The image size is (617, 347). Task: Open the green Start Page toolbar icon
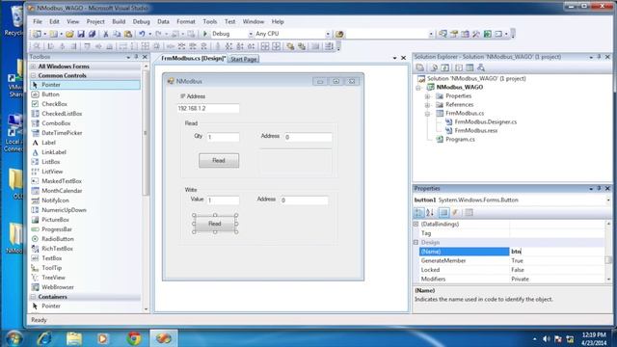click(x=487, y=35)
